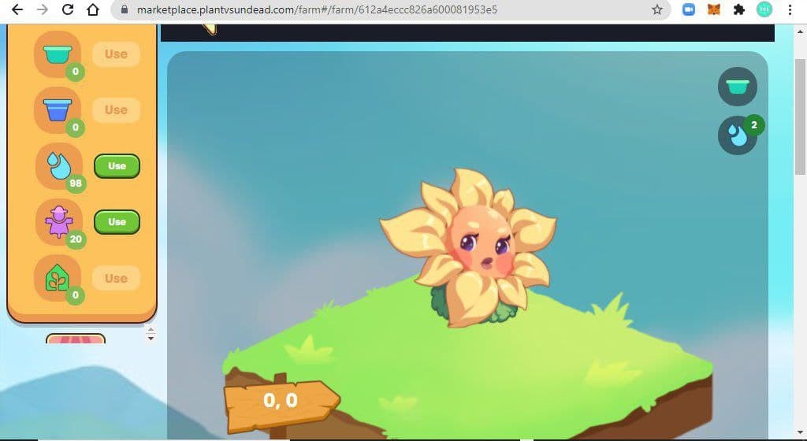The height and width of the screenshot is (441, 807).
Task: Open the MetaMask fox extension
Action: 713,9
